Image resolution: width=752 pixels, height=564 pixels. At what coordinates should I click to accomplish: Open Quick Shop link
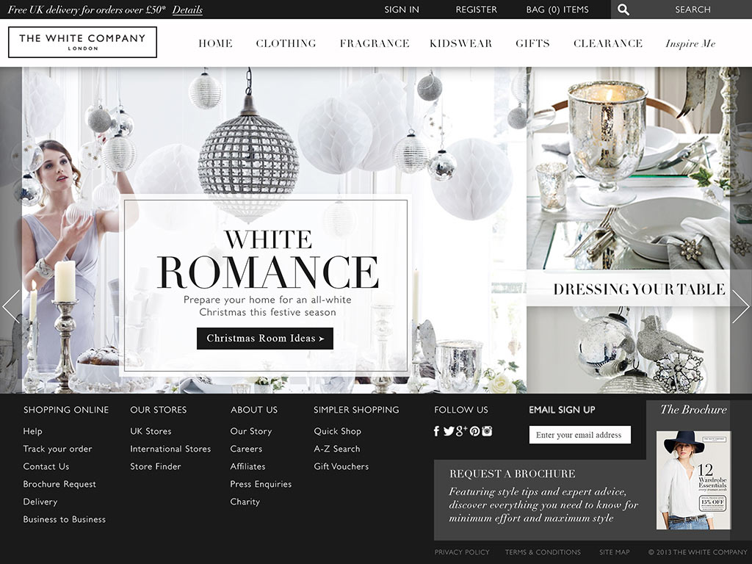point(338,431)
